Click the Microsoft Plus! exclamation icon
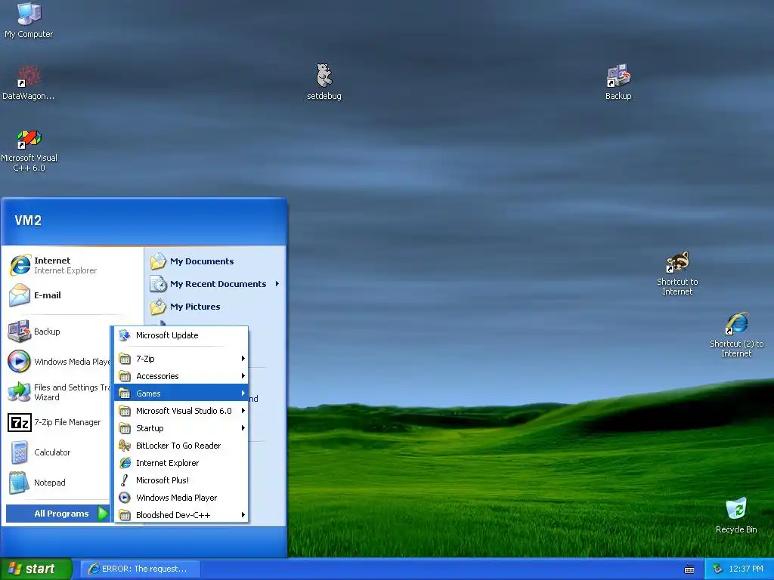This screenshot has width=774, height=580. tap(125, 480)
